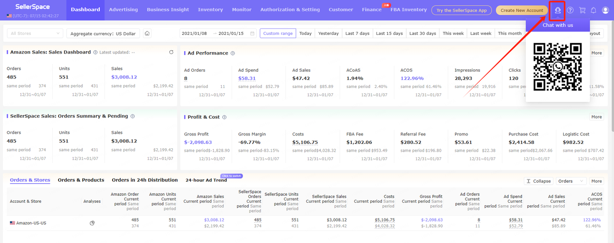Click More in Ad Performance panel
The height and width of the screenshot is (243, 614).
pos(596,53)
